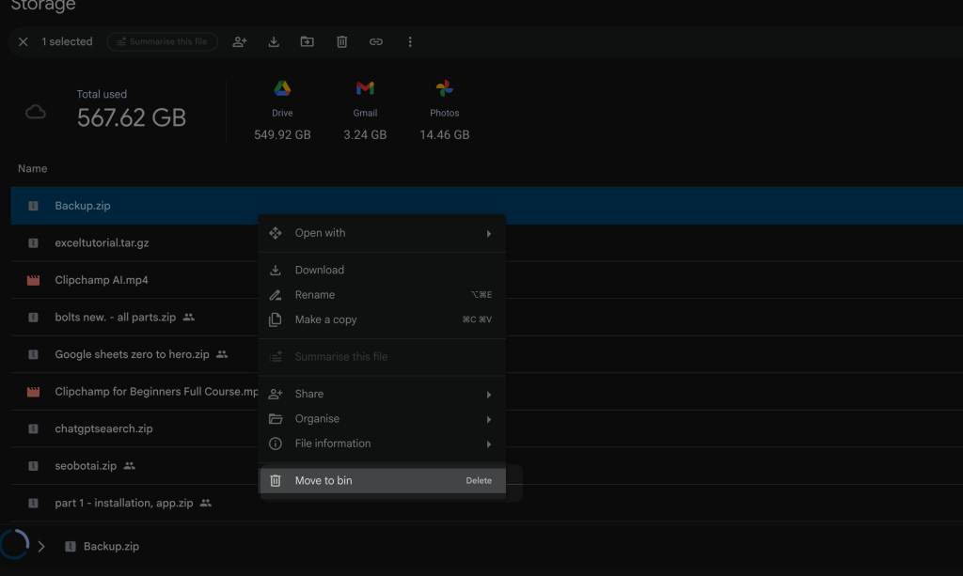Choose Move to bin from the menu
The height and width of the screenshot is (576, 963).
coord(376,480)
